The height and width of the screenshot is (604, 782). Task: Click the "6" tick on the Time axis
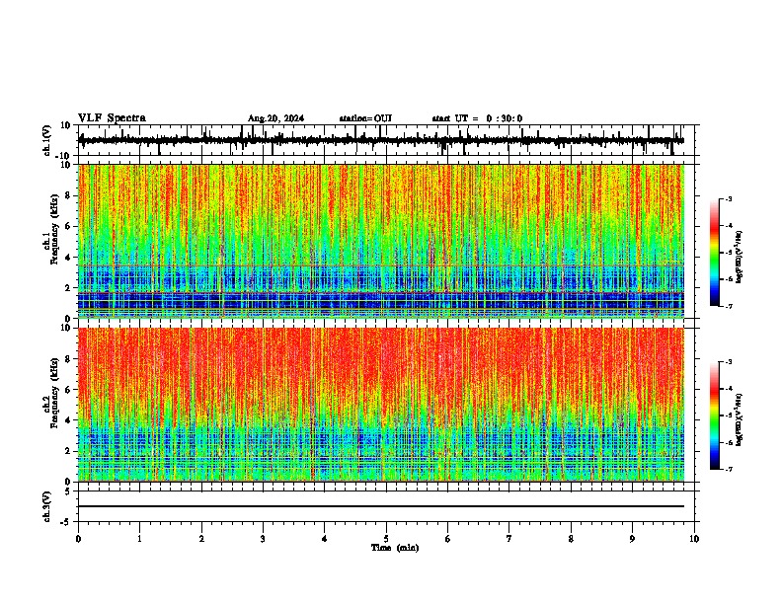click(448, 539)
